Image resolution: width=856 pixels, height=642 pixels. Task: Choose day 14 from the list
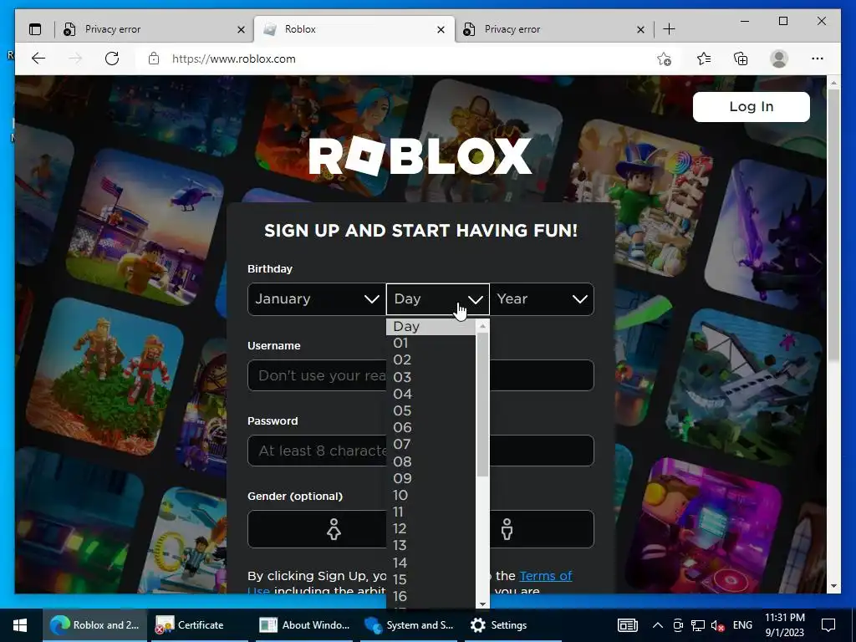tap(431, 563)
